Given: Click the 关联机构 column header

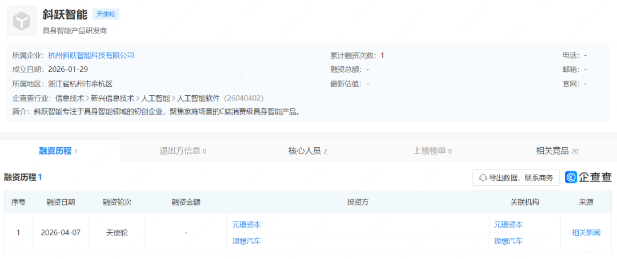Looking at the screenshot, I should tap(524, 202).
